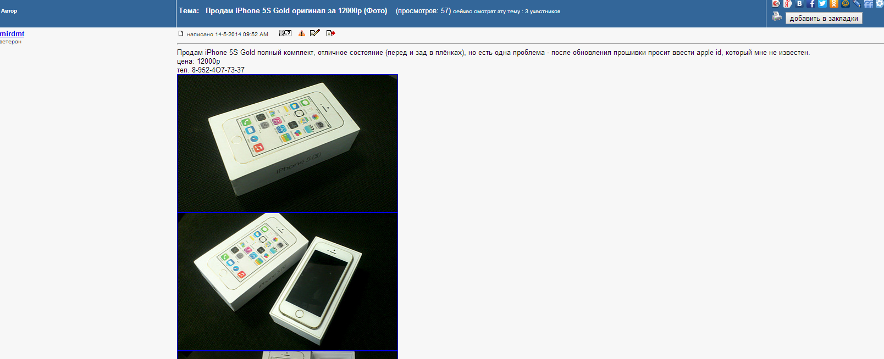The image size is (884, 359).
Task: Open the printer icon for print version
Action: pyautogui.click(x=777, y=17)
